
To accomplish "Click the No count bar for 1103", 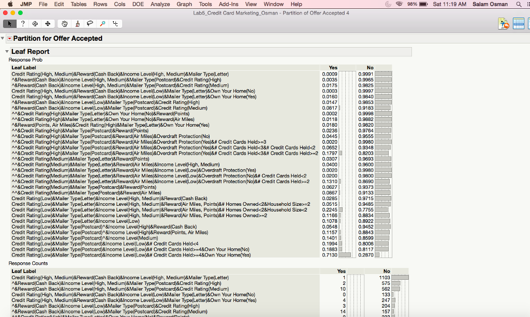I will 400,278.
